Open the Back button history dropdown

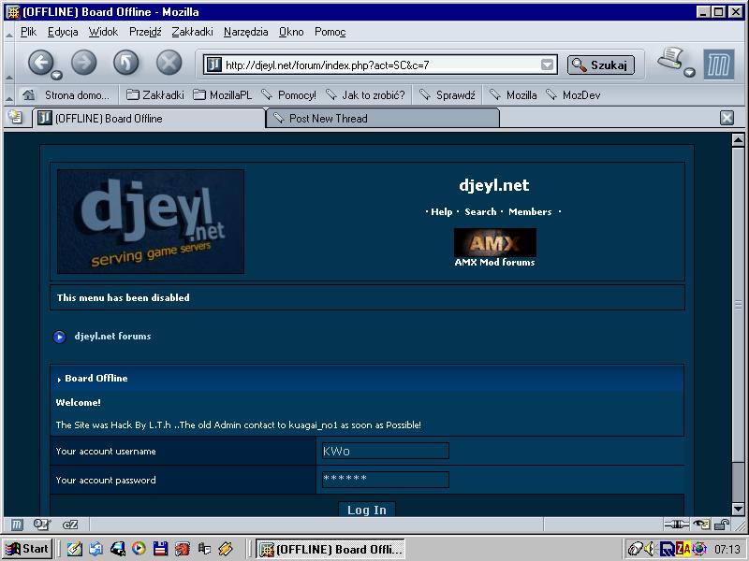57,75
